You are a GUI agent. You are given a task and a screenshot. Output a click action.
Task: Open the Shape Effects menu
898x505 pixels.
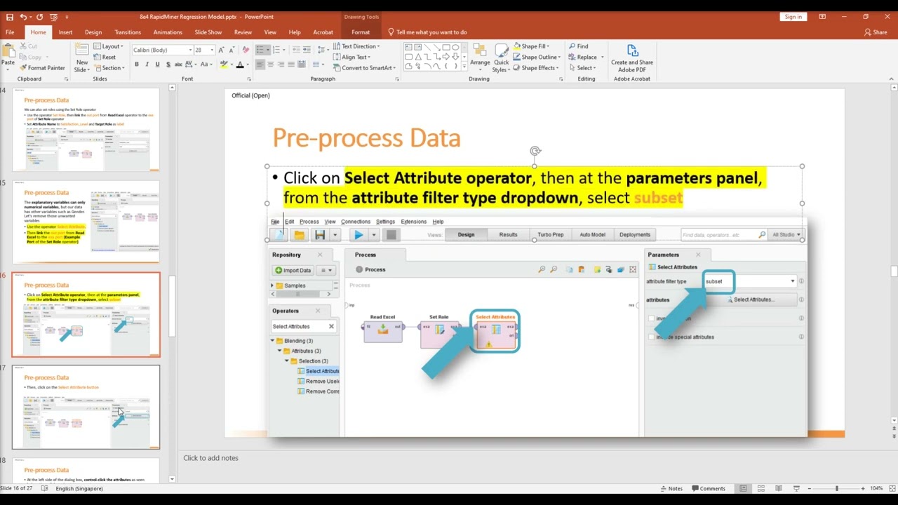(x=535, y=68)
